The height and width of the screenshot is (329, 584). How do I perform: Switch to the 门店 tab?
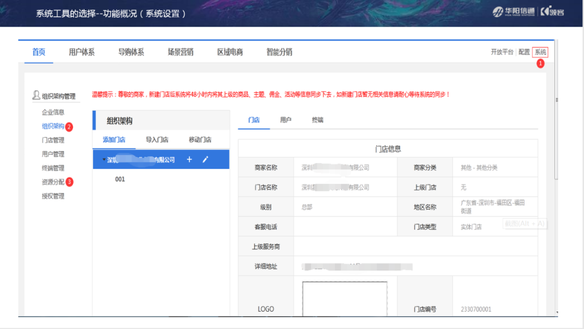pyautogui.click(x=254, y=120)
